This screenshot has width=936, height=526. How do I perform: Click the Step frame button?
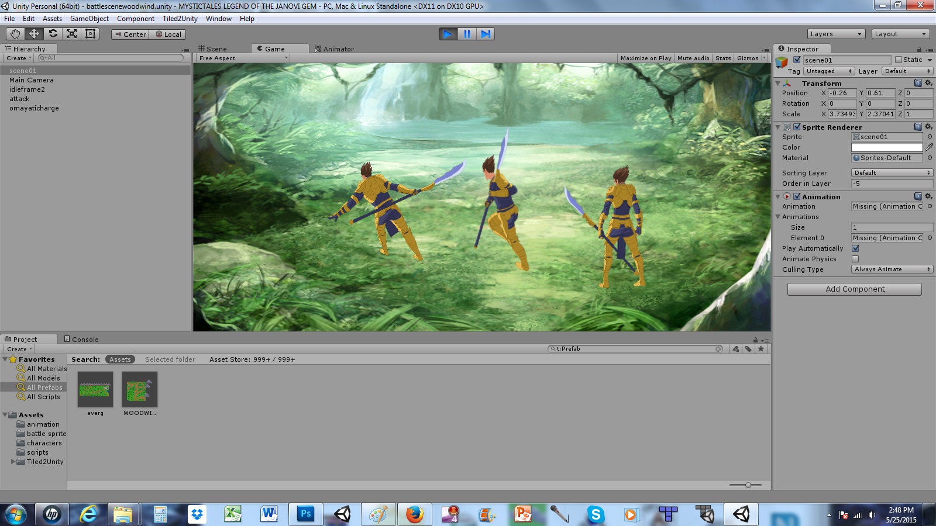click(486, 34)
